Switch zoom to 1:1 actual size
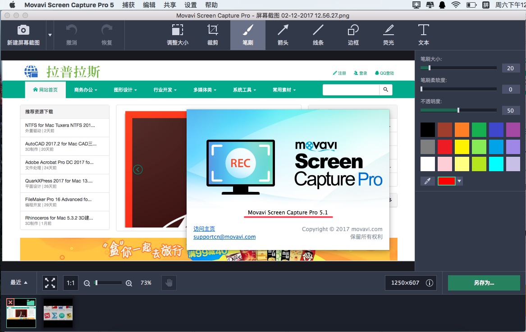This screenshot has width=526, height=332. 71,283
